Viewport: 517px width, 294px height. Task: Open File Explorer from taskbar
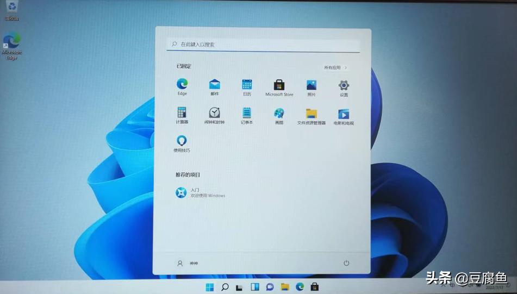click(285, 287)
